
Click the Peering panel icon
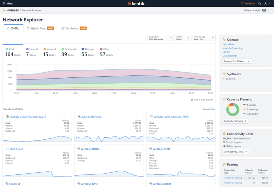(224, 164)
